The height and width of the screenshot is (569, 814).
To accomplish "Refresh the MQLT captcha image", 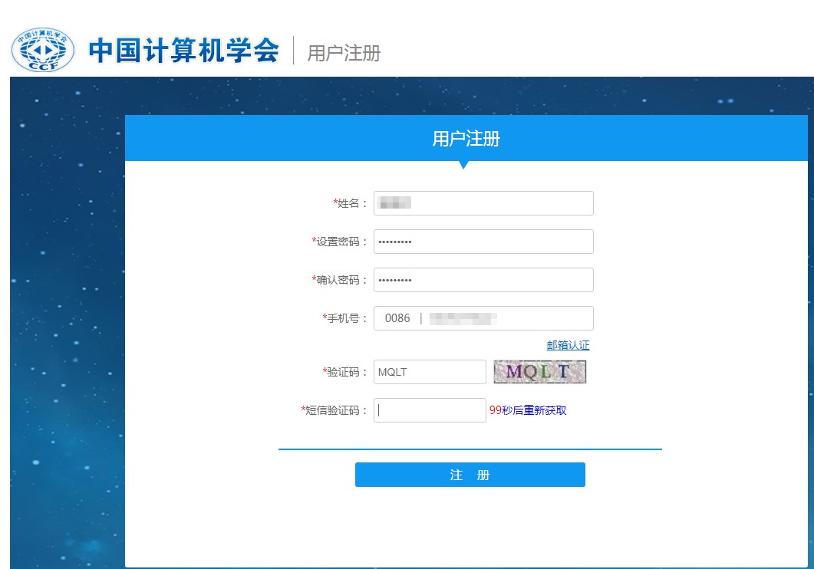I will (x=539, y=372).
